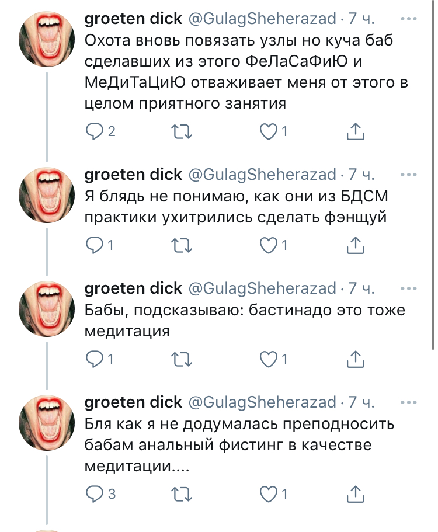Open the tweet text starting "Я ... не понимаю"
438x532 pixels.
click(237, 206)
